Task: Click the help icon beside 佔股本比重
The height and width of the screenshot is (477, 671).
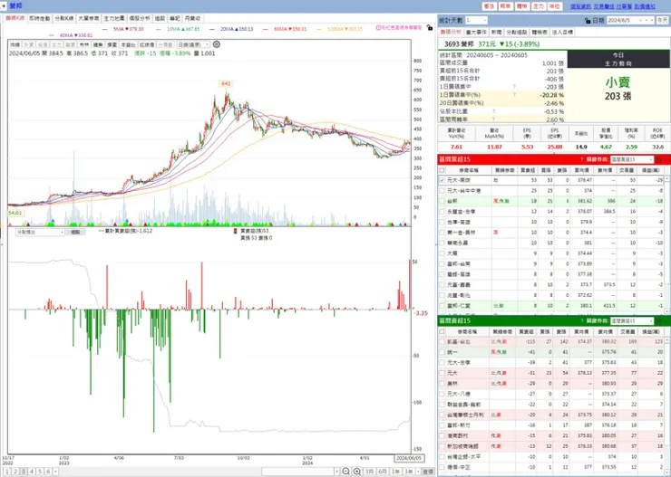Action: coord(494,111)
